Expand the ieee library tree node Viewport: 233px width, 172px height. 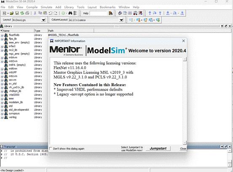pos(2,99)
